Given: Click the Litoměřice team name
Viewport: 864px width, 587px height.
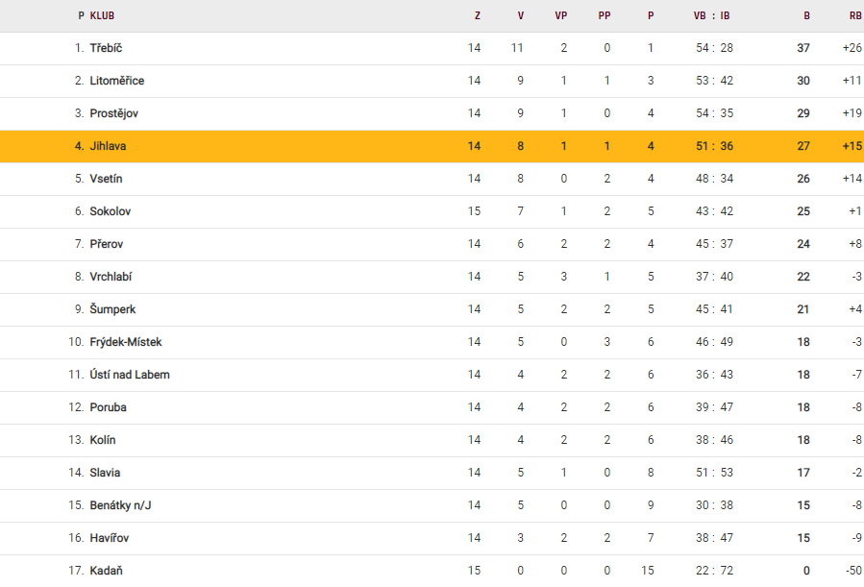Looking at the screenshot, I should [117, 81].
